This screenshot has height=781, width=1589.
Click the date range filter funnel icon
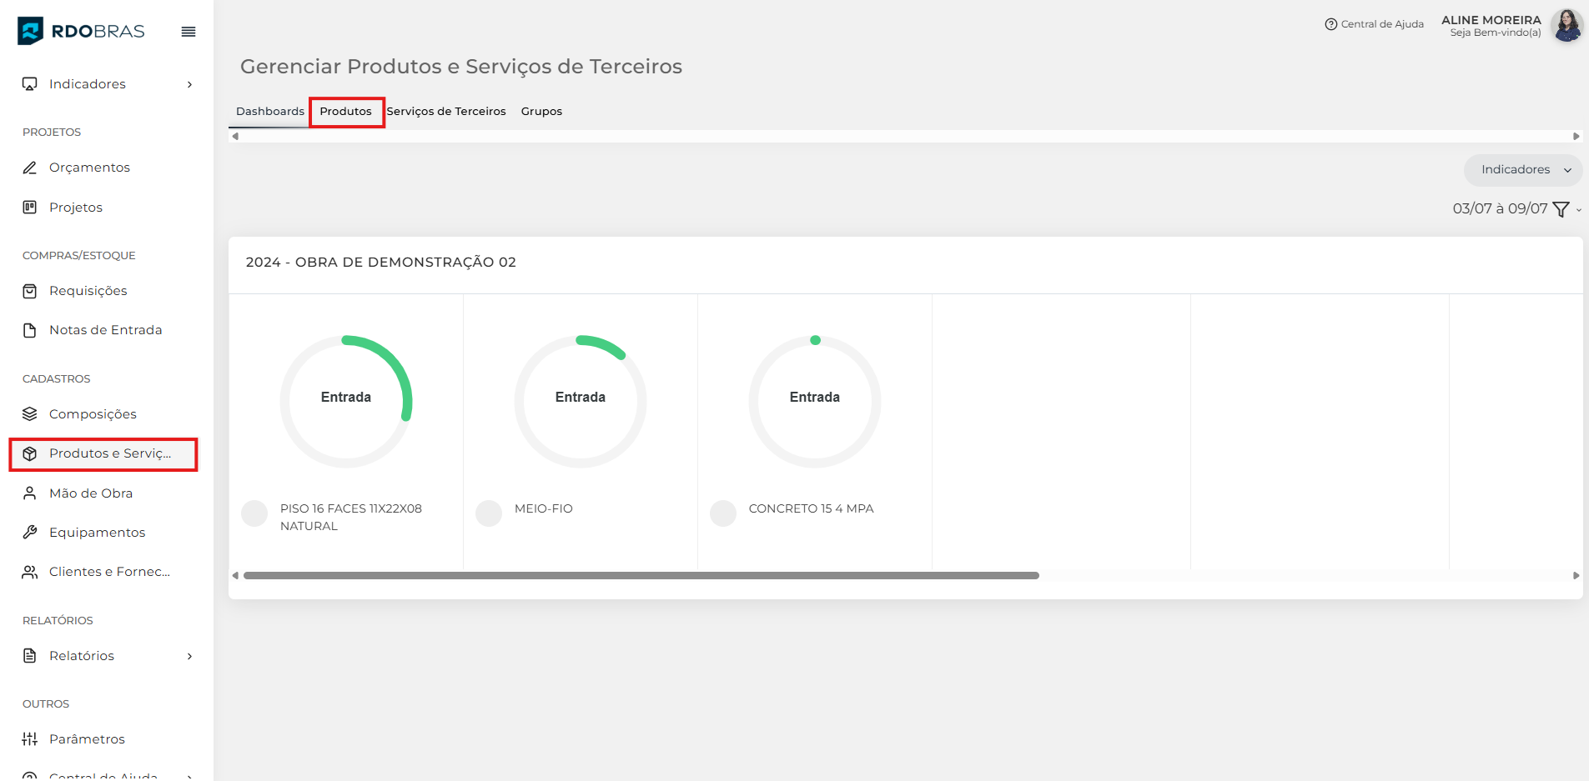point(1561,209)
